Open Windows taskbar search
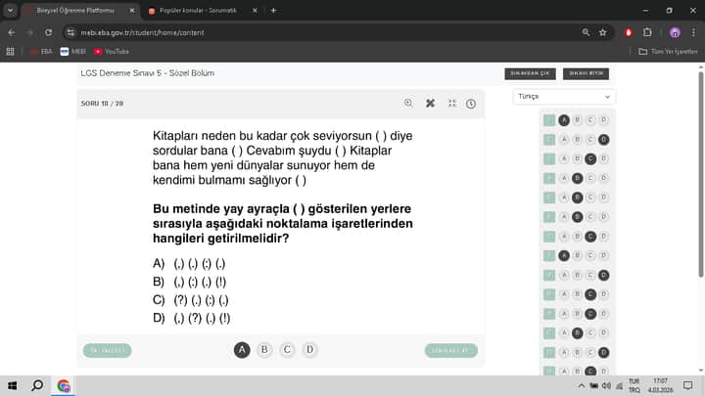 pyautogui.click(x=37, y=385)
